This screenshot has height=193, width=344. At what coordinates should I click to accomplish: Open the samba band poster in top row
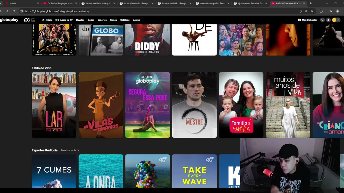point(54,40)
